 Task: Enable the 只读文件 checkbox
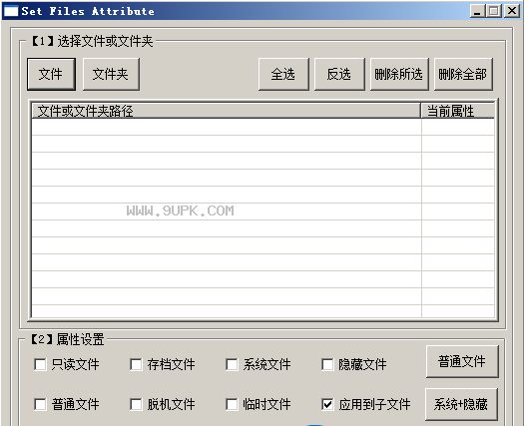coord(40,364)
